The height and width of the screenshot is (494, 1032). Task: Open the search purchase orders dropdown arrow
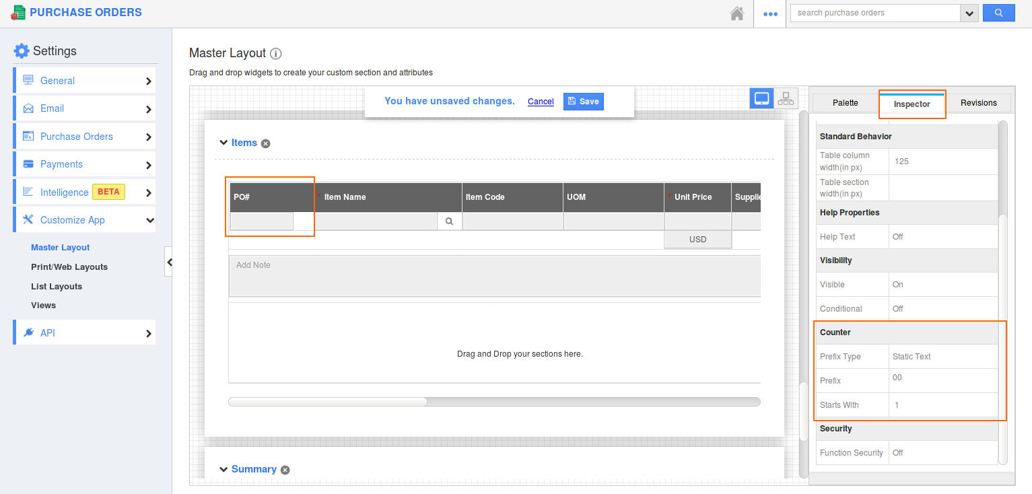[969, 13]
